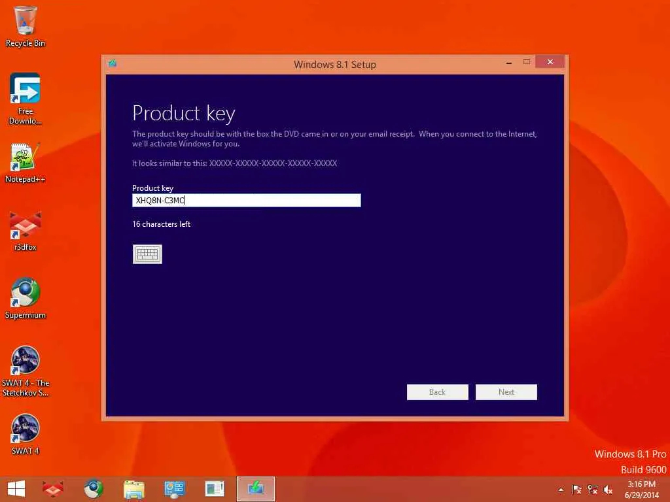Open Supermium from the taskbar
Viewport: 670px width, 502px height.
94,489
